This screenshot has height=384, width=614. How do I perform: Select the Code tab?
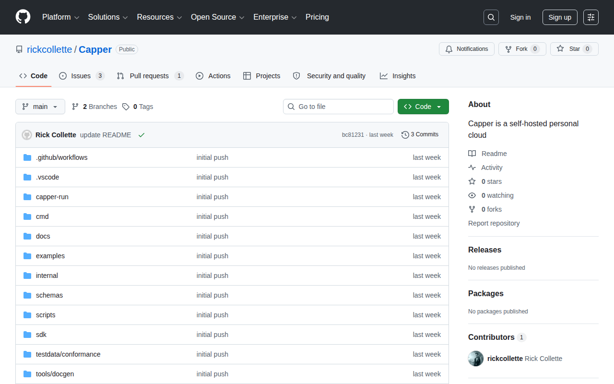pos(34,76)
